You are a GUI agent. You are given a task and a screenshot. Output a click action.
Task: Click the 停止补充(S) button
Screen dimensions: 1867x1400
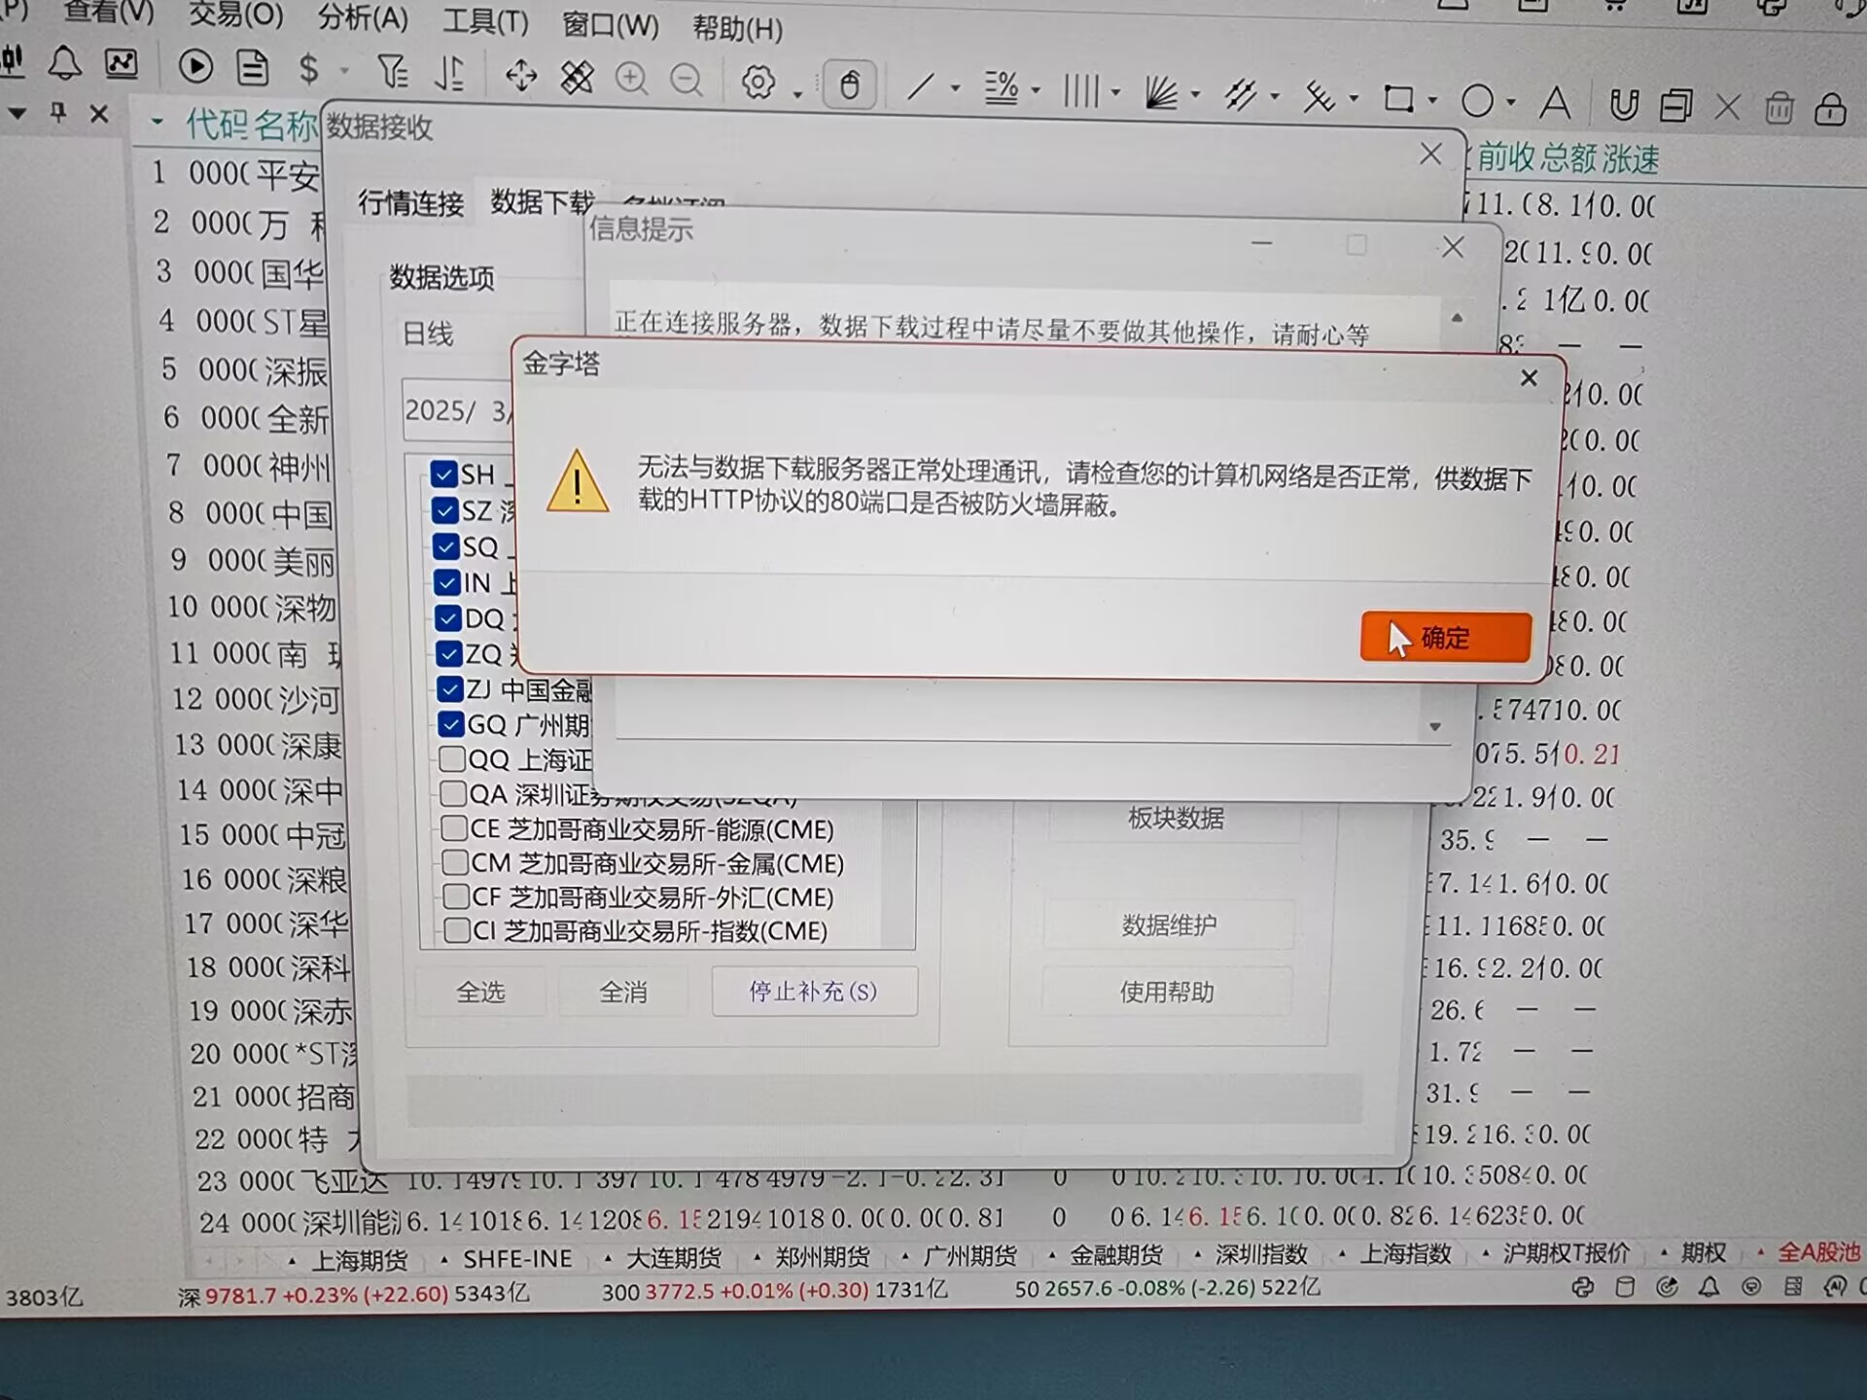(814, 992)
